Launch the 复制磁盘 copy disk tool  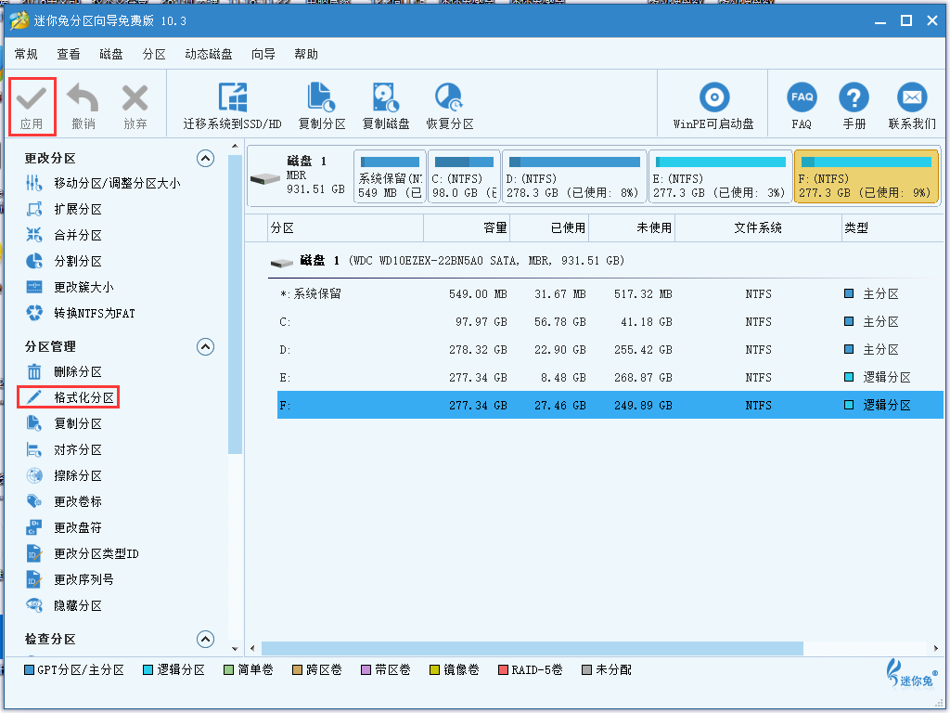385,106
